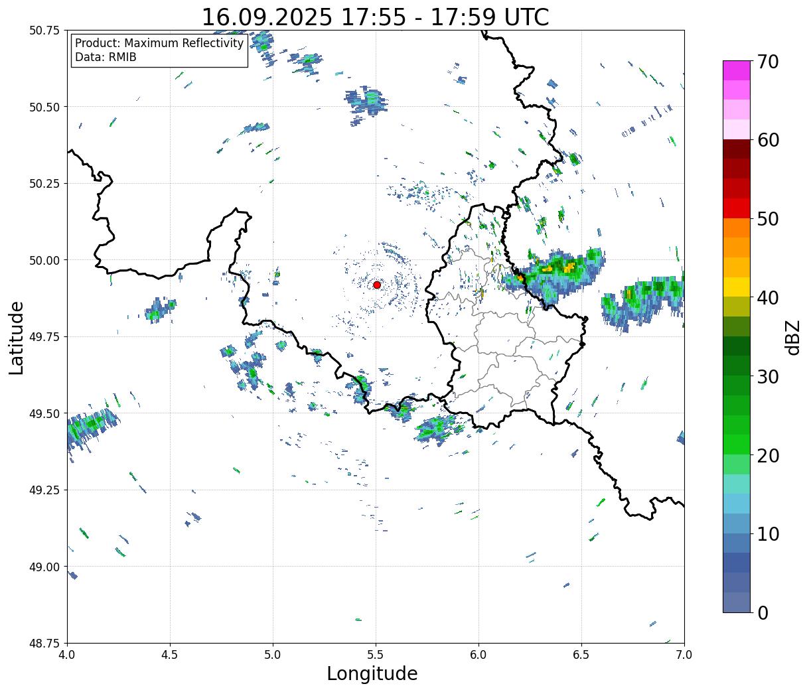Pick the bright red band above 50 dBZ
Image resolution: width=809 pixels, height=690 pixels.
point(737,208)
